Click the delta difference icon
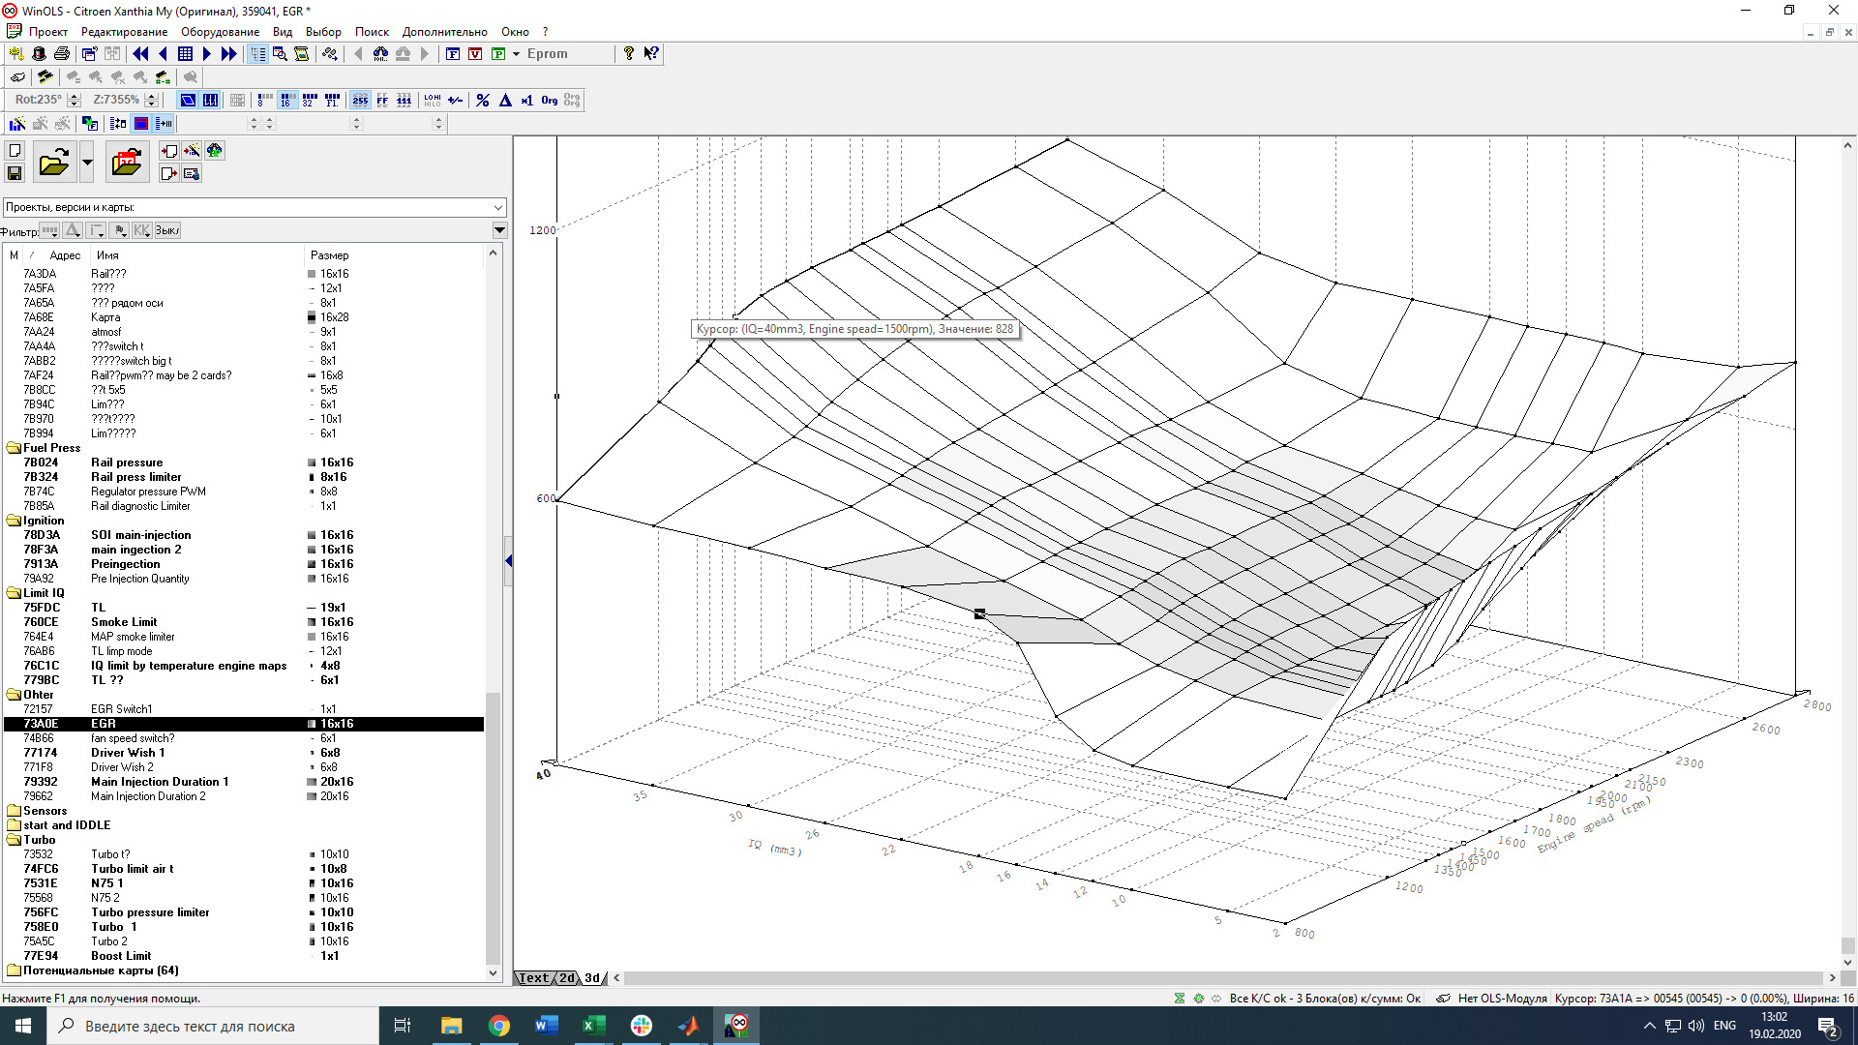 (x=505, y=100)
